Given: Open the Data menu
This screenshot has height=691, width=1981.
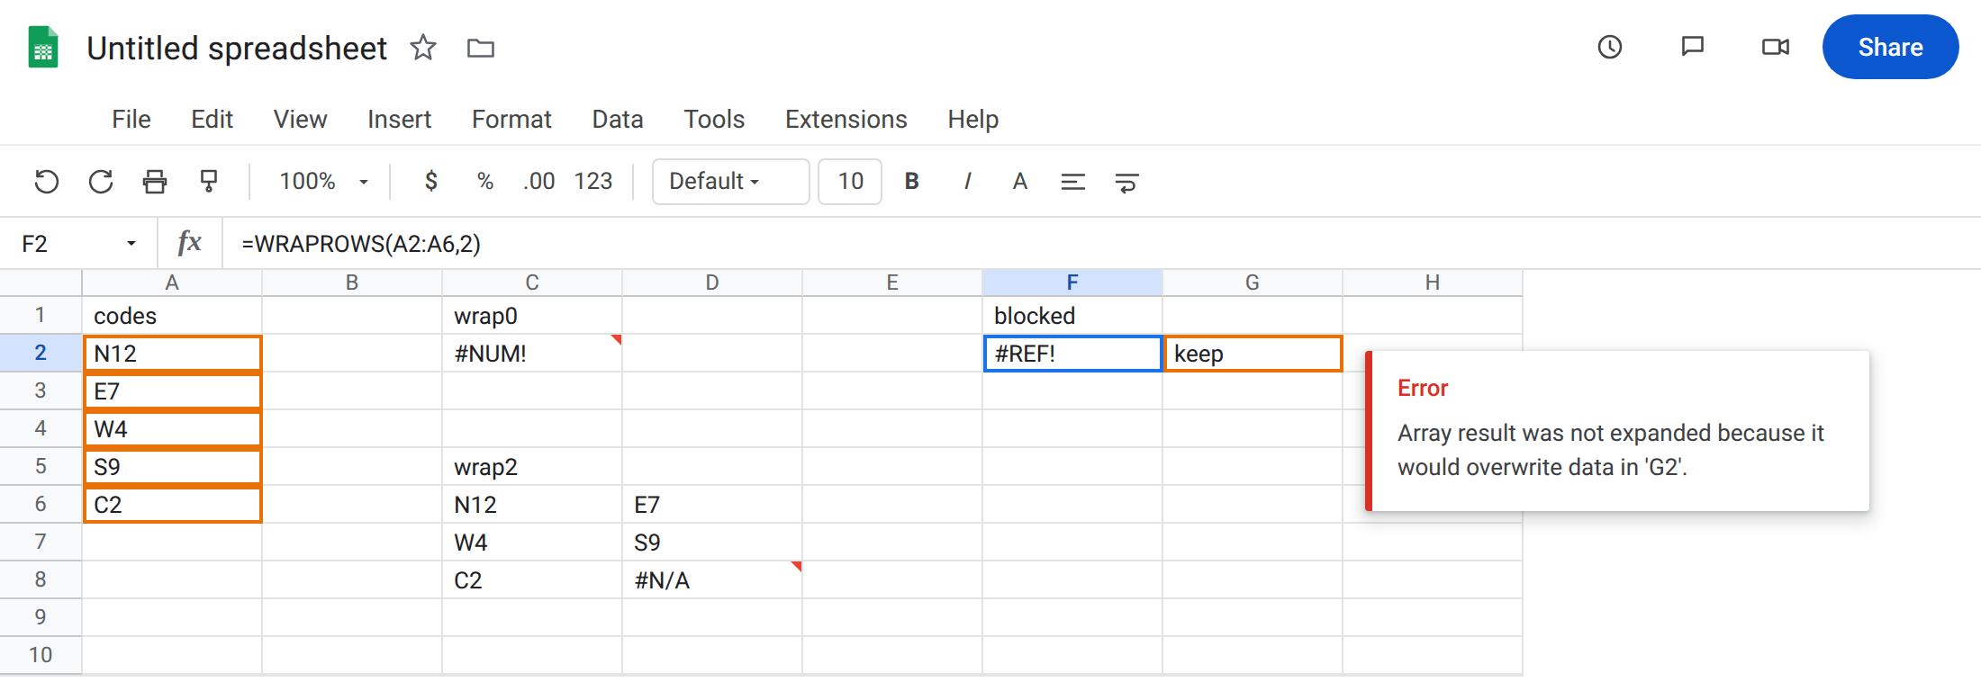Looking at the screenshot, I should click(618, 120).
